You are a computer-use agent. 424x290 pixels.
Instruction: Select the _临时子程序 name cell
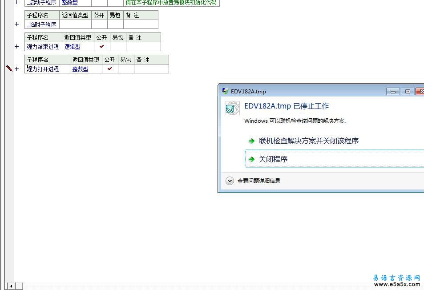pos(42,24)
